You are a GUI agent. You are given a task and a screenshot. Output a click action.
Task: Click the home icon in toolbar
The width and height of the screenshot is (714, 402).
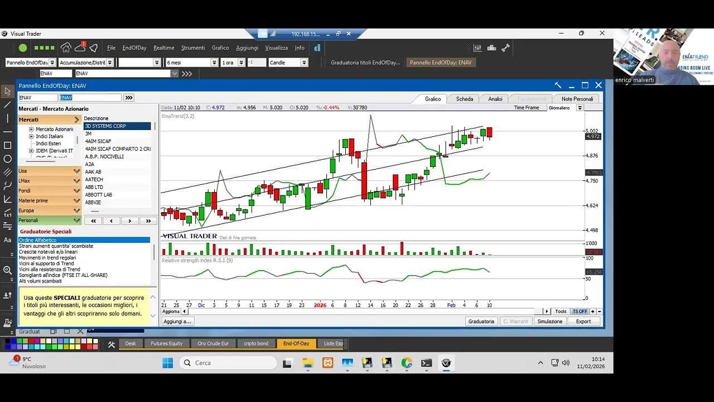[x=66, y=48]
